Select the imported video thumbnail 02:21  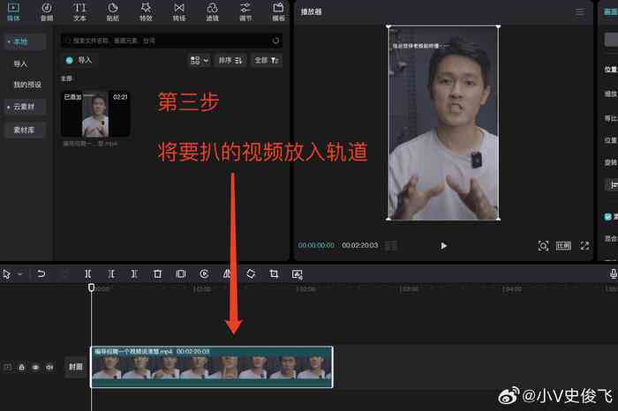pos(95,114)
